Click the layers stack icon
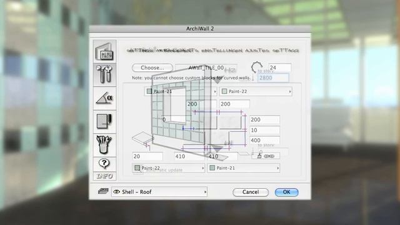This screenshot has width=400, height=225. point(103,191)
